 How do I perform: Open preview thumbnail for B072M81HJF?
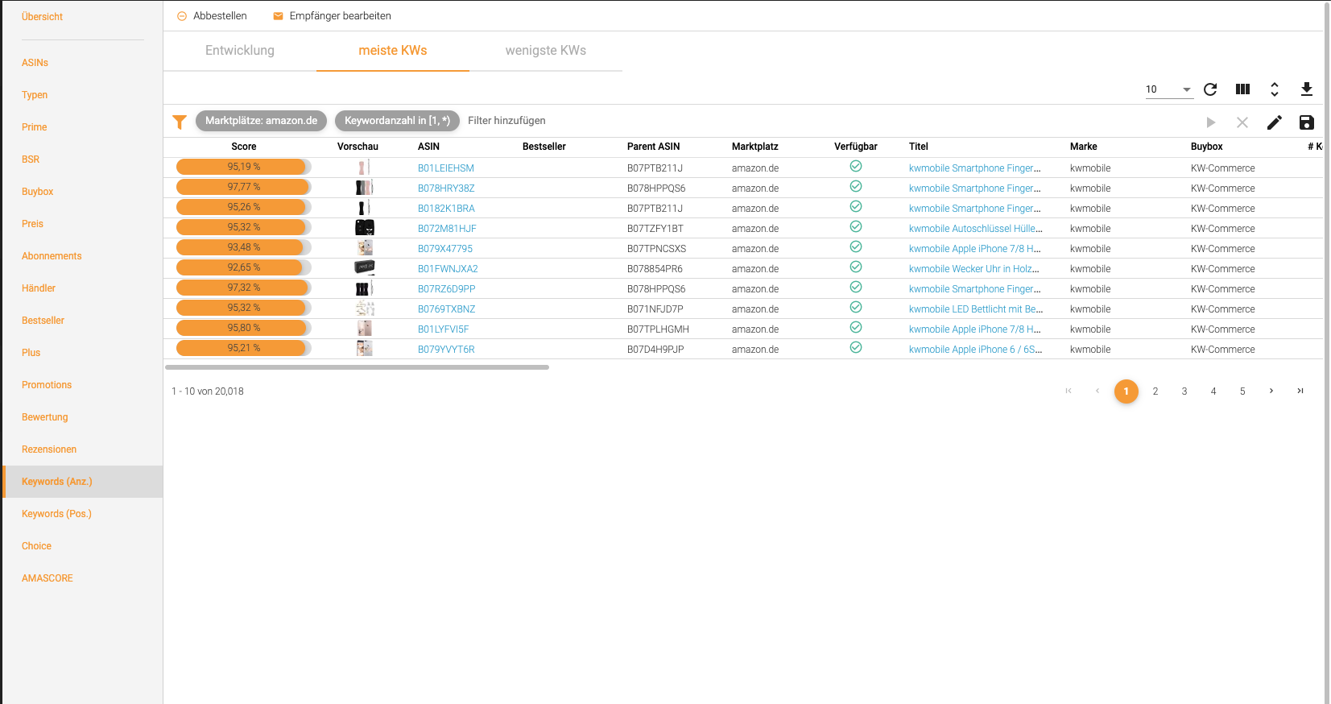(365, 228)
